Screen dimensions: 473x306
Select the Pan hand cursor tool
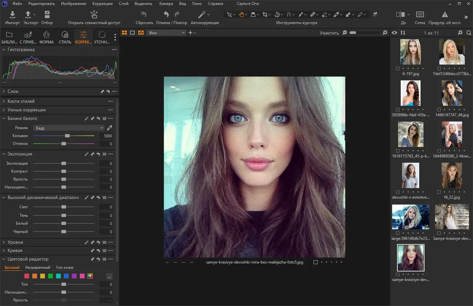[241, 14]
